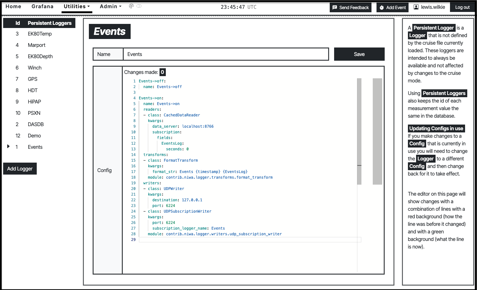Click the 'Updating Configs in use' help heading
This screenshot has height=290, width=477.
pos(436,128)
